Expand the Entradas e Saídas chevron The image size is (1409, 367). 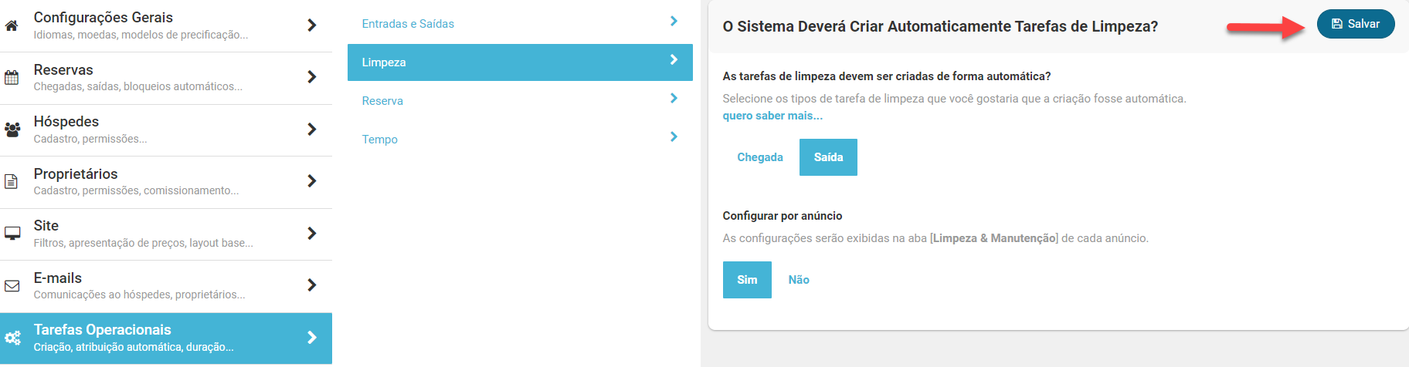point(674,22)
